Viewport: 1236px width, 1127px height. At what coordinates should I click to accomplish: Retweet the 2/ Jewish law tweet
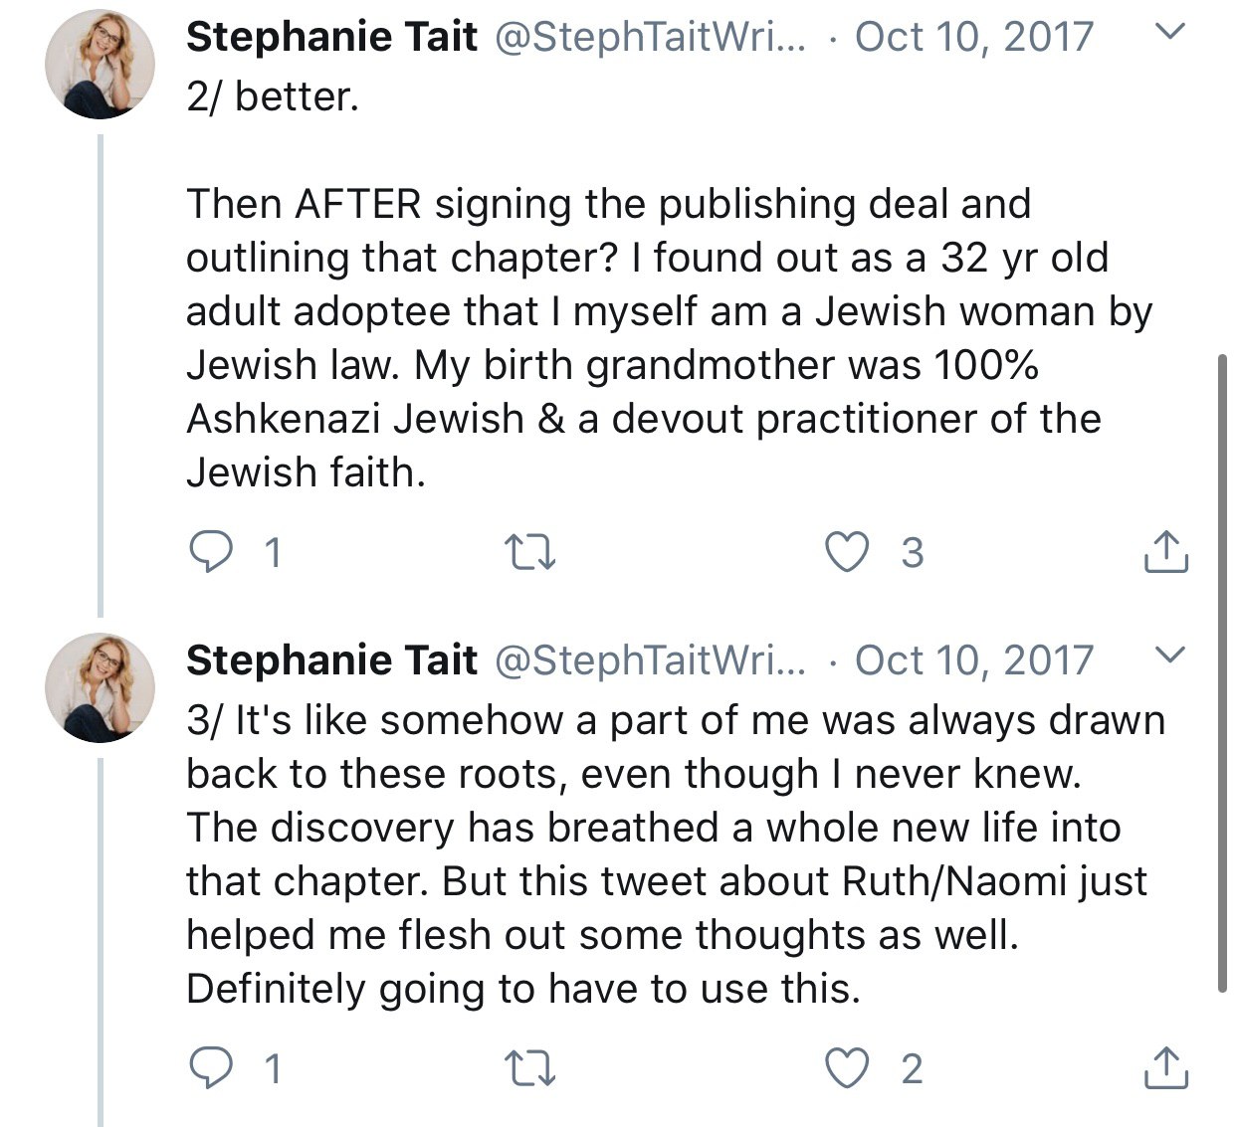pyautogui.click(x=529, y=552)
